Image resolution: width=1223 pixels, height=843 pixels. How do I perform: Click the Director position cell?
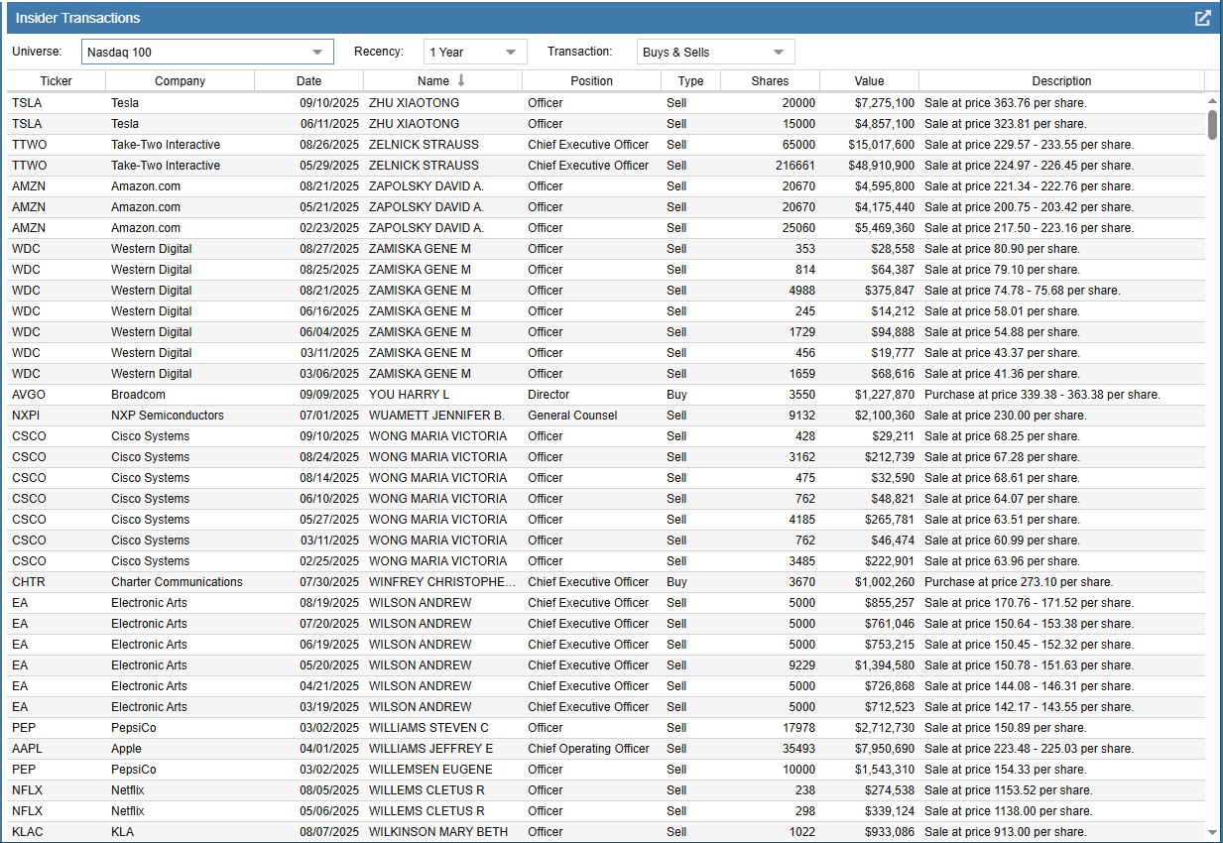tap(549, 395)
